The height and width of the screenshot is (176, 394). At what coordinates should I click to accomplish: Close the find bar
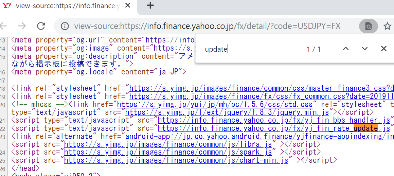[383, 49]
